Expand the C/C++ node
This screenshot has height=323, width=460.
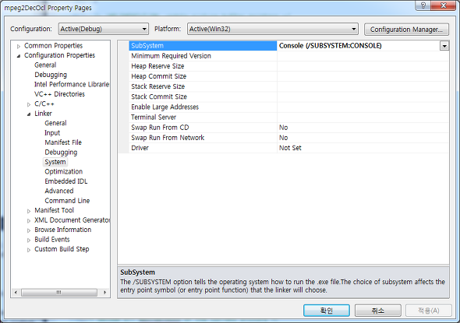coord(29,104)
